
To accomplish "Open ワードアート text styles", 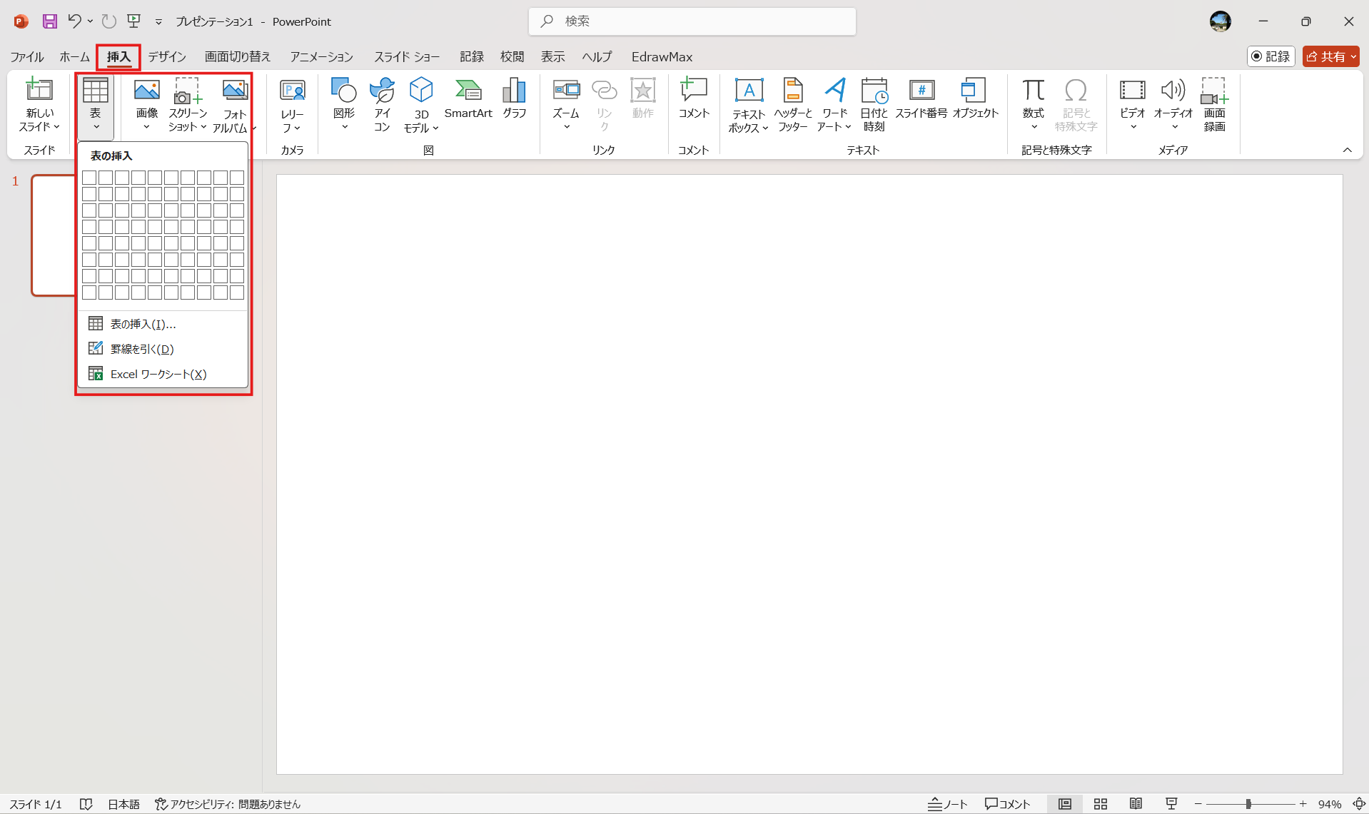I will pyautogui.click(x=834, y=105).
